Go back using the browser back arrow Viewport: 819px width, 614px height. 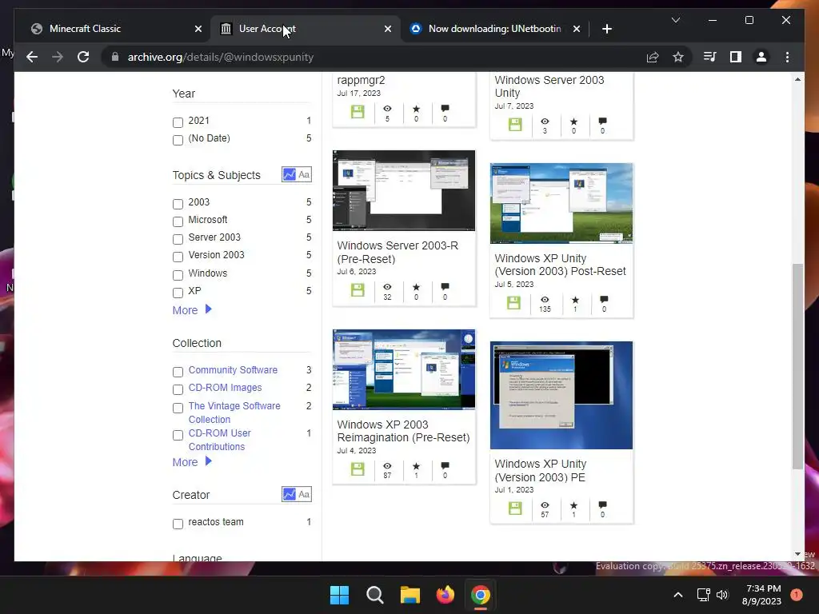tap(32, 57)
